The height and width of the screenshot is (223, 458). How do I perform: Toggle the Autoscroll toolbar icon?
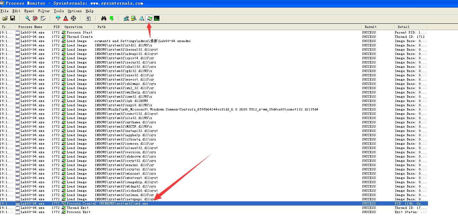coord(35,18)
